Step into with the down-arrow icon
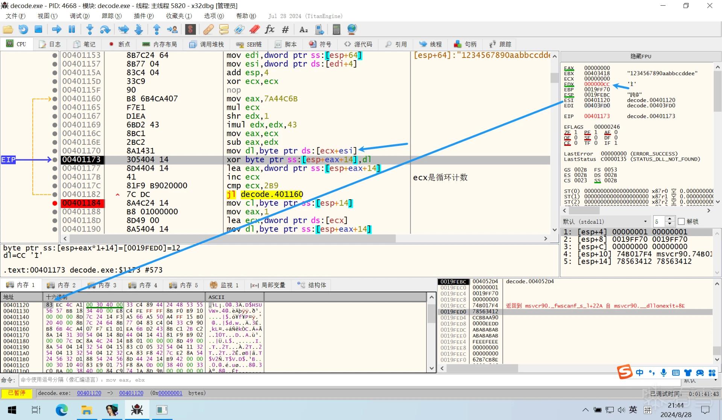 point(90,29)
